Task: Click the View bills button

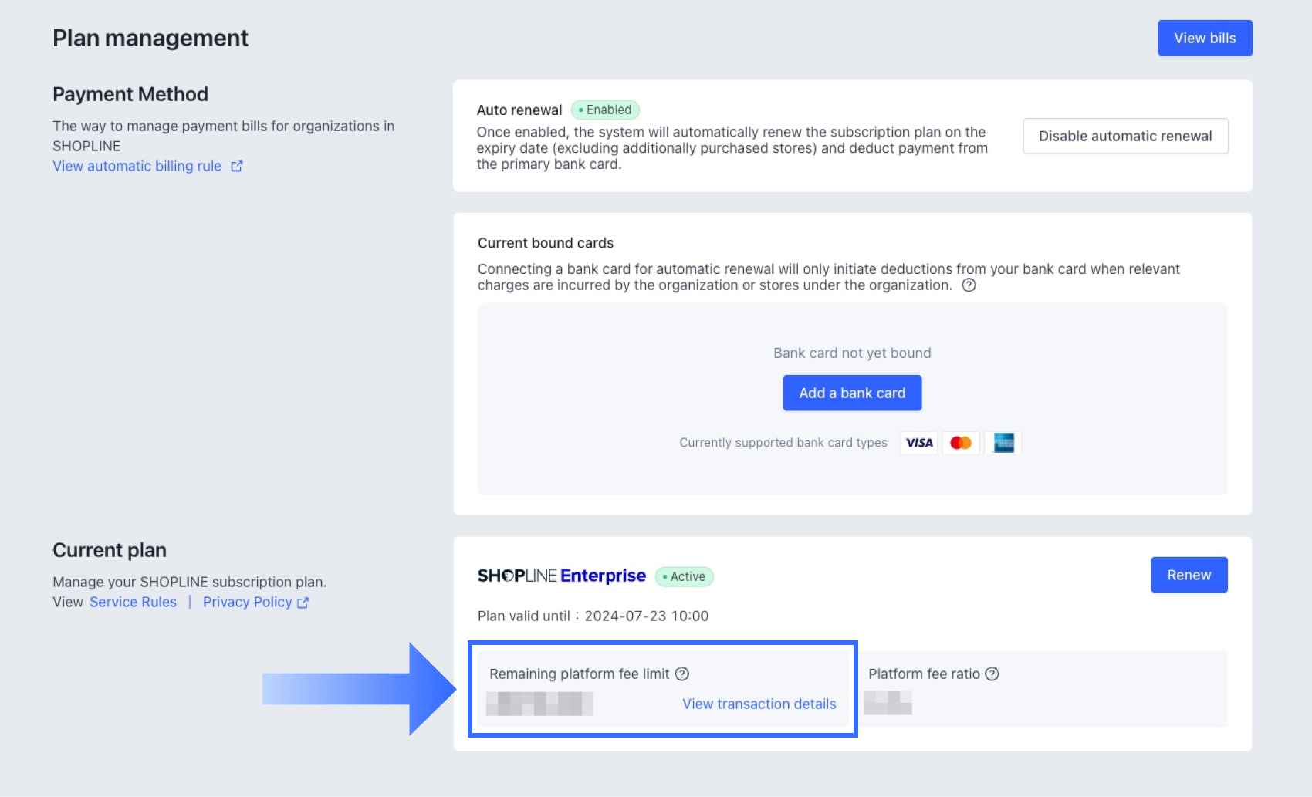Action: (1204, 37)
